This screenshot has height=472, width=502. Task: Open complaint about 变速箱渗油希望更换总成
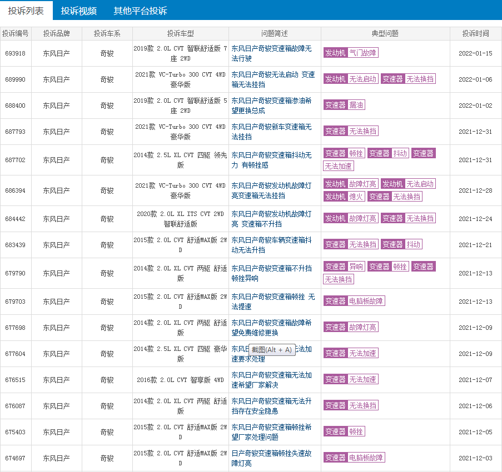271,106
